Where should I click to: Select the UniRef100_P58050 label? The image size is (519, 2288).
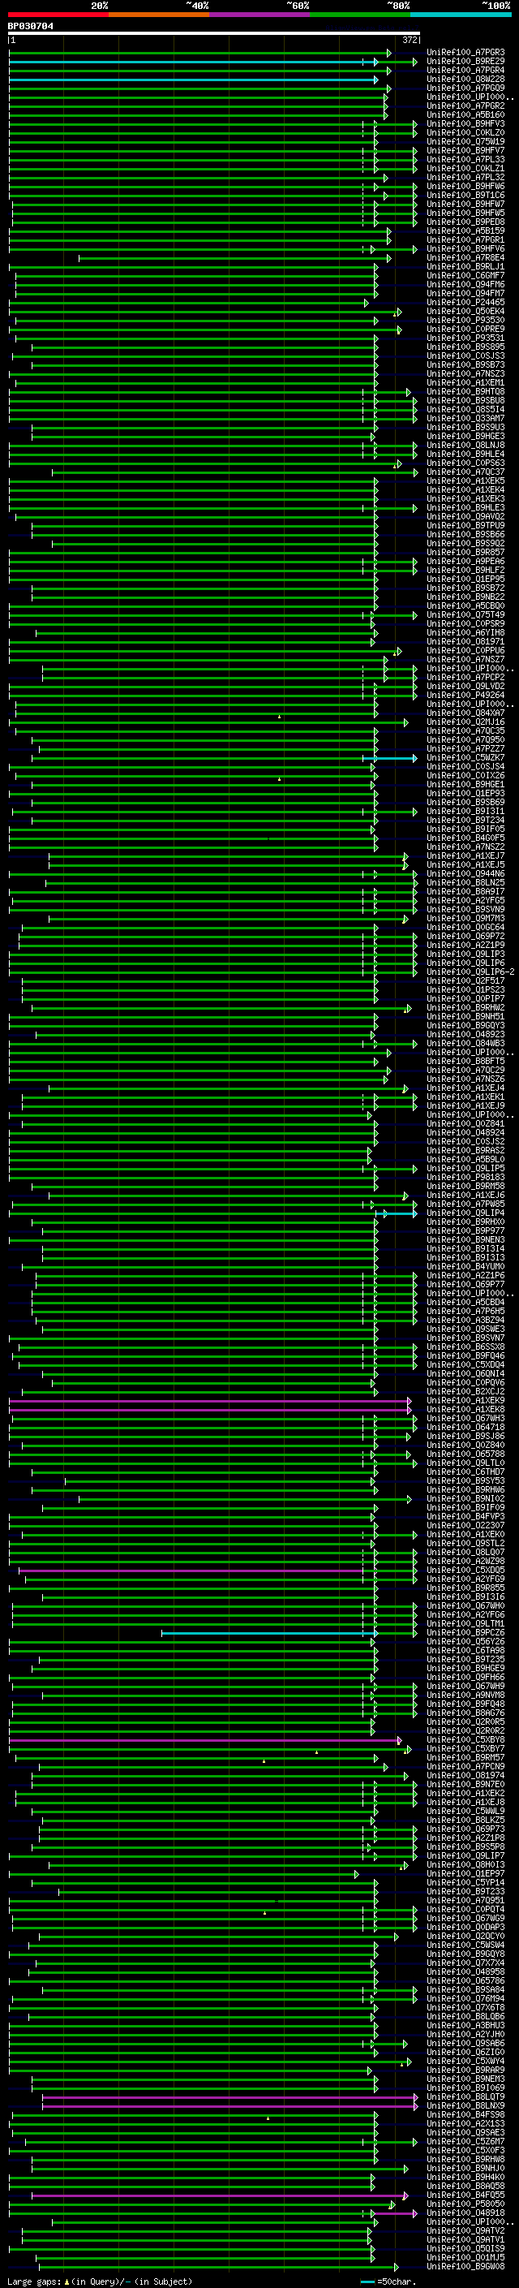coord(465,2204)
